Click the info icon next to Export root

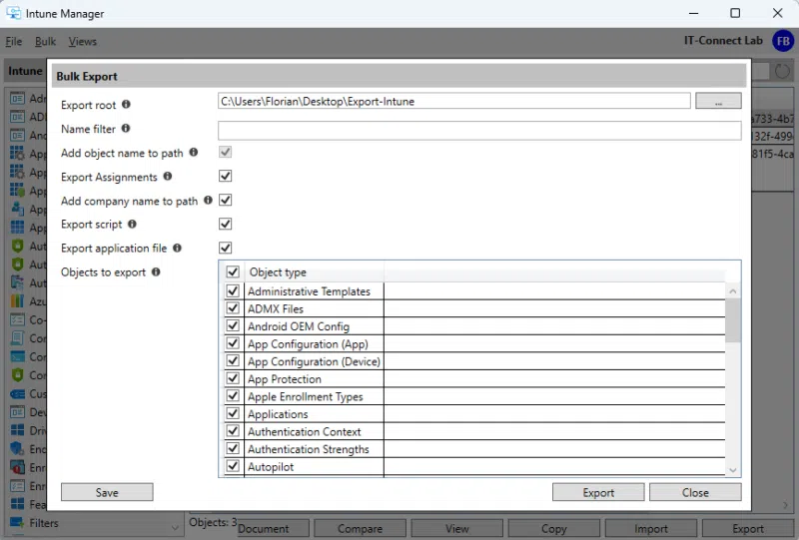coord(126,105)
